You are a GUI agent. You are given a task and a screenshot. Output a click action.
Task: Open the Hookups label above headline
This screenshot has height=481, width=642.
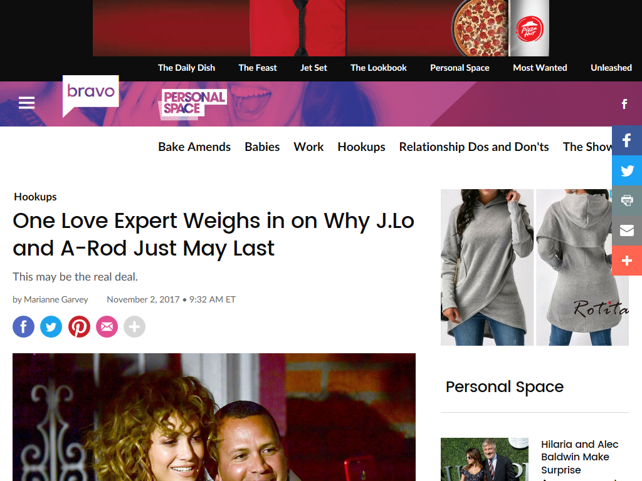pyautogui.click(x=35, y=197)
